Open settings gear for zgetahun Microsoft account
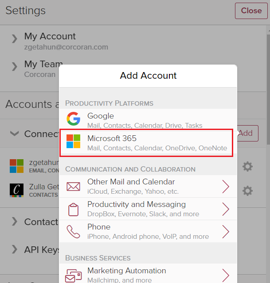 click(x=247, y=166)
